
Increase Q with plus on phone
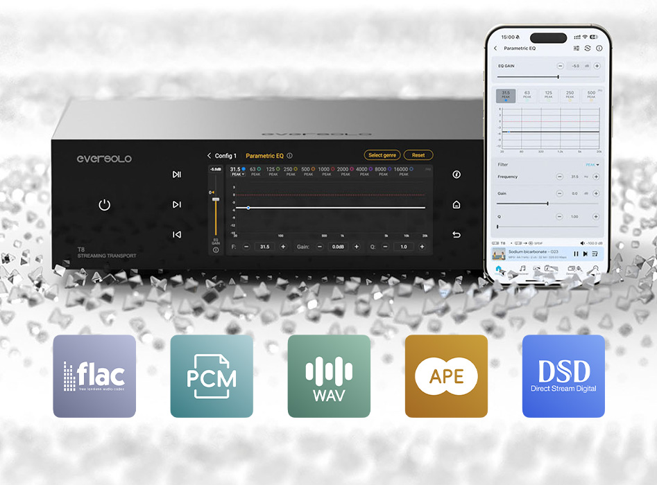(596, 217)
